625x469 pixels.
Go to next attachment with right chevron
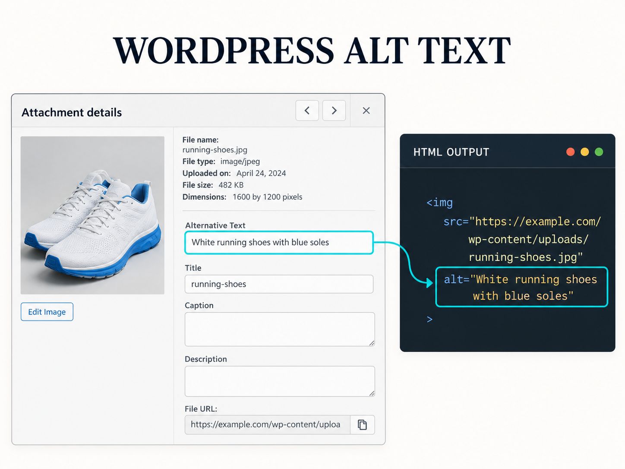[334, 111]
